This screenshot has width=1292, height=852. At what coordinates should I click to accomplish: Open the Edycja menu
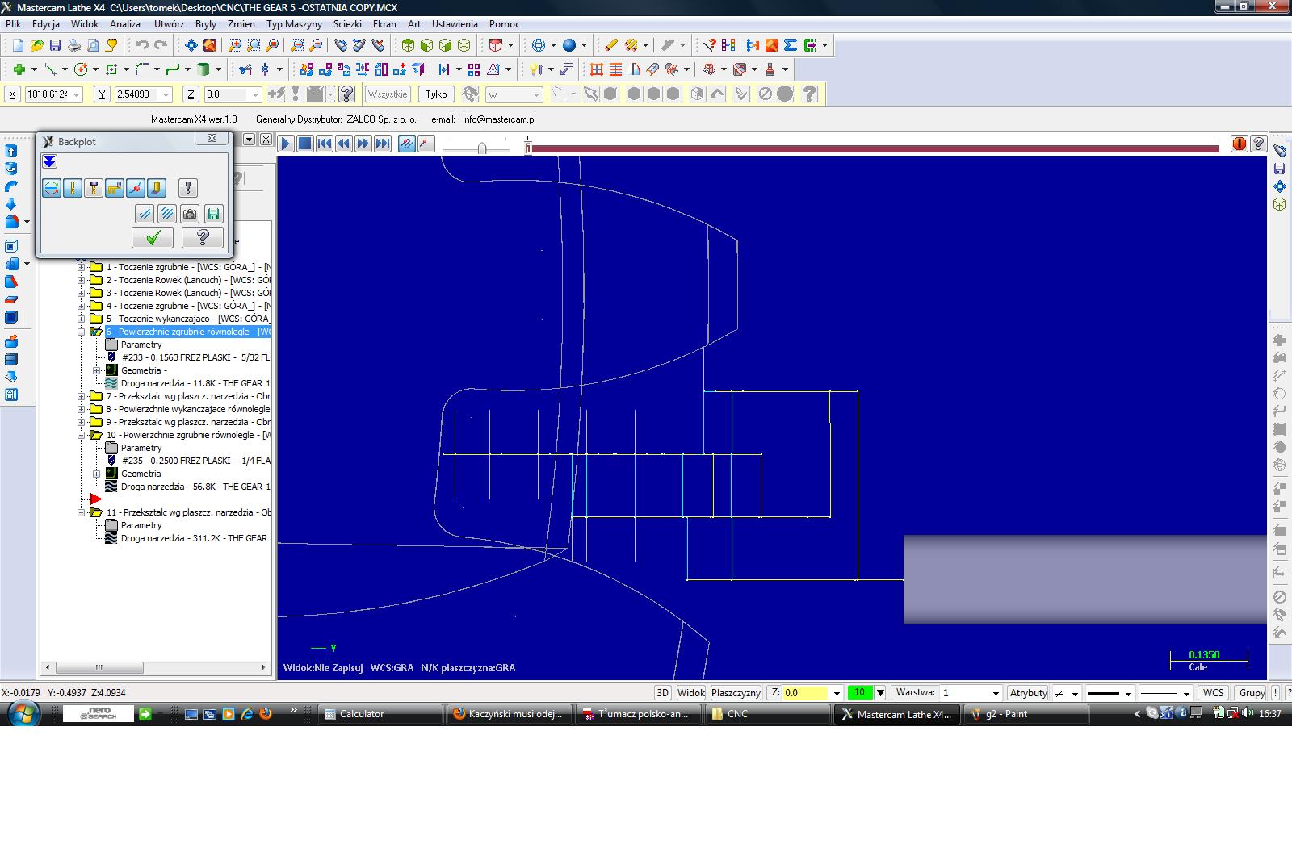(46, 24)
